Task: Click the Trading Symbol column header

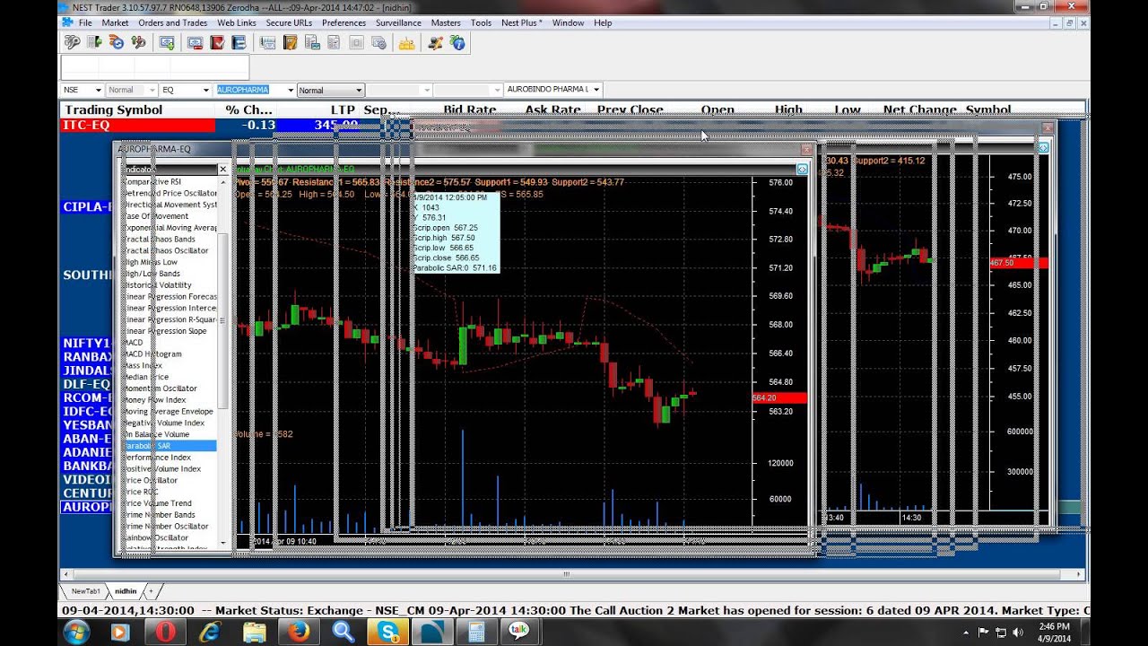Action: (x=114, y=110)
